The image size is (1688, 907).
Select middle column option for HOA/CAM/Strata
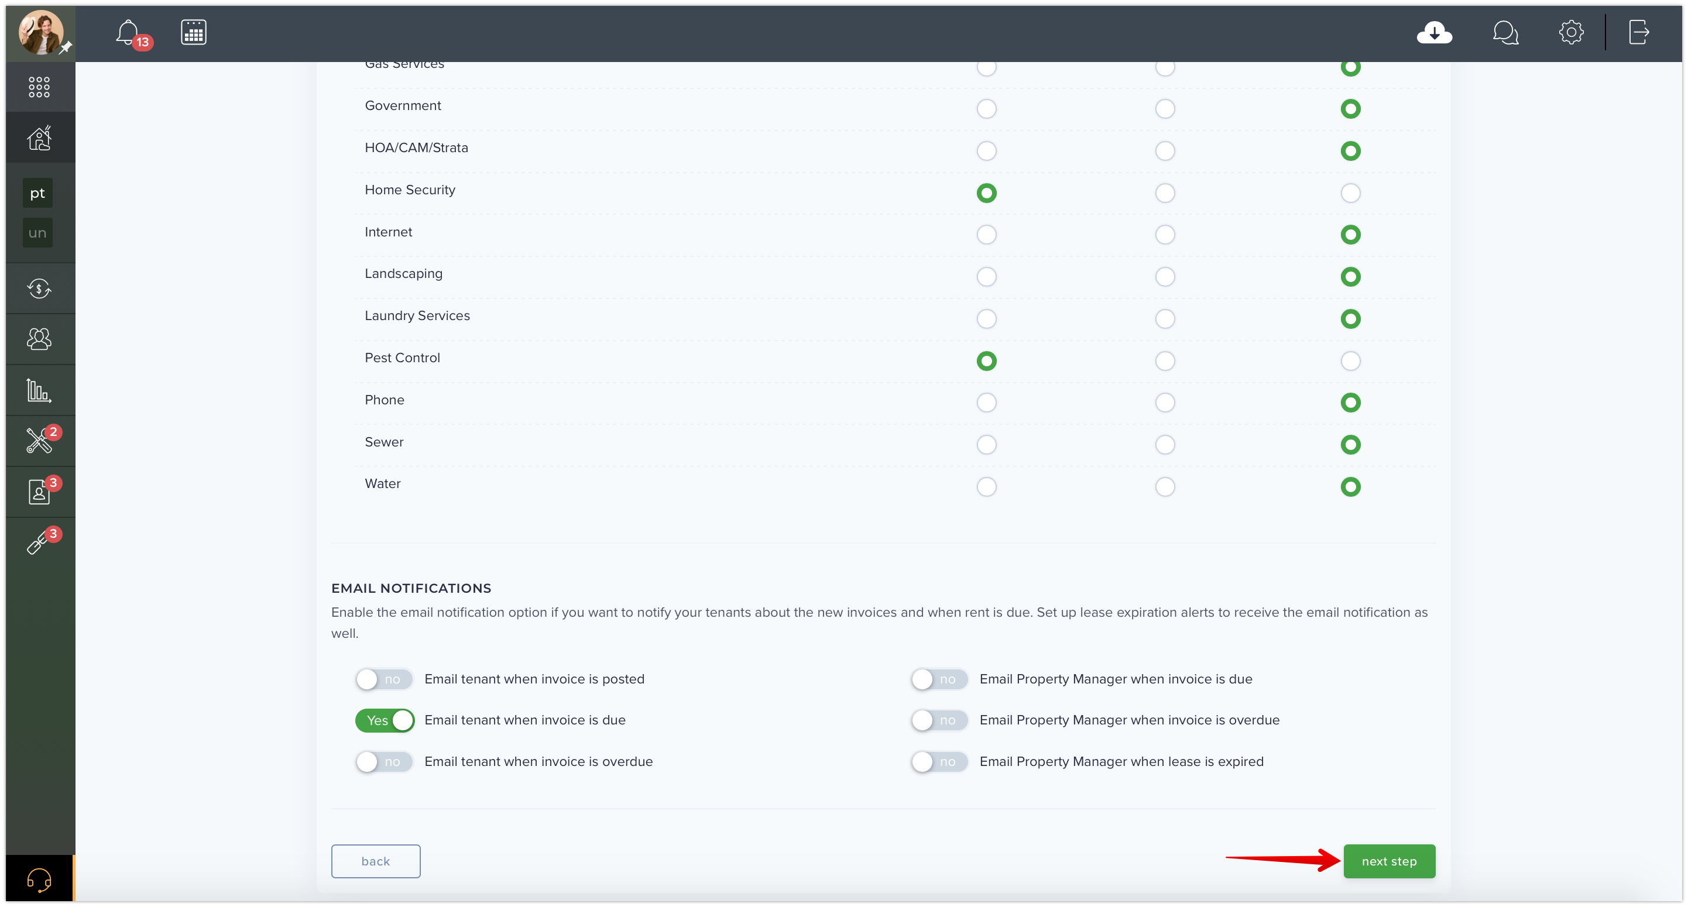[x=1164, y=151]
